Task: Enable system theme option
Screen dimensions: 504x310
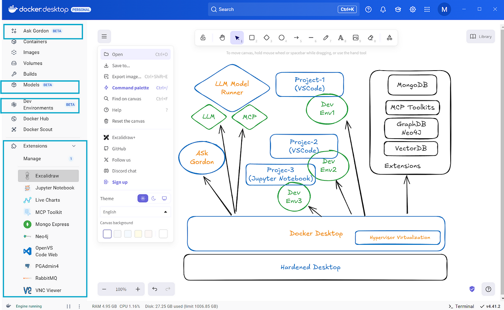Action: (x=165, y=198)
